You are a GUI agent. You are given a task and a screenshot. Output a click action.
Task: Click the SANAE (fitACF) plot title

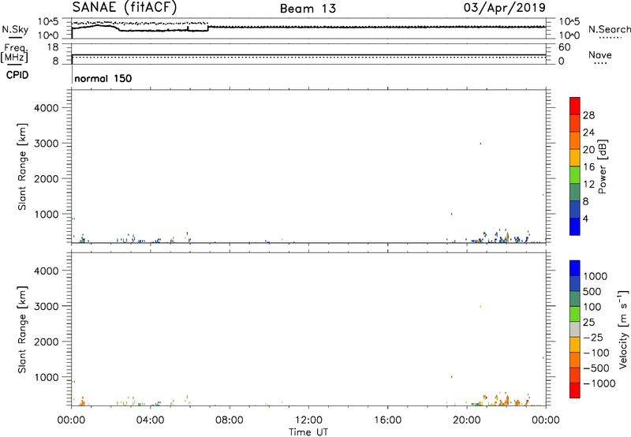(125, 7)
